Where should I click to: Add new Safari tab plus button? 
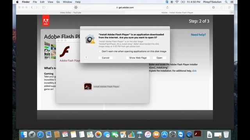(232, 12)
